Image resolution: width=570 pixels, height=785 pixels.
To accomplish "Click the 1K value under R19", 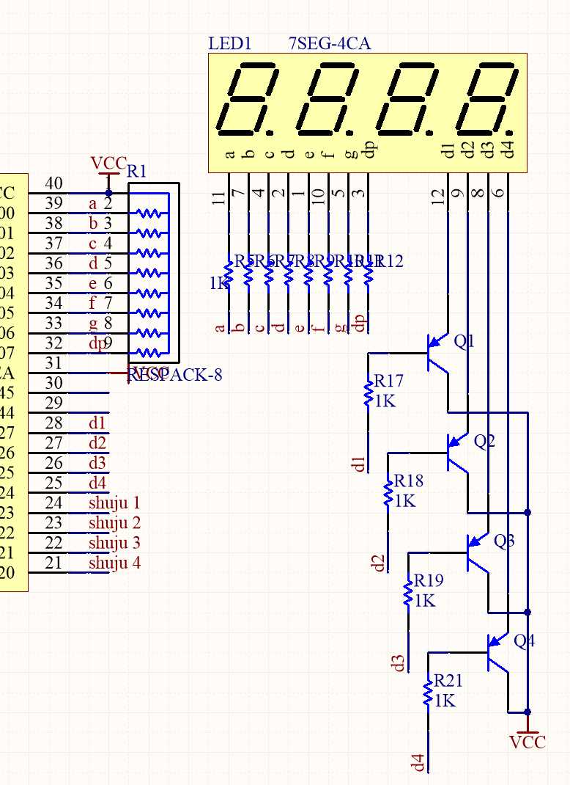I will [x=425, y=600].
